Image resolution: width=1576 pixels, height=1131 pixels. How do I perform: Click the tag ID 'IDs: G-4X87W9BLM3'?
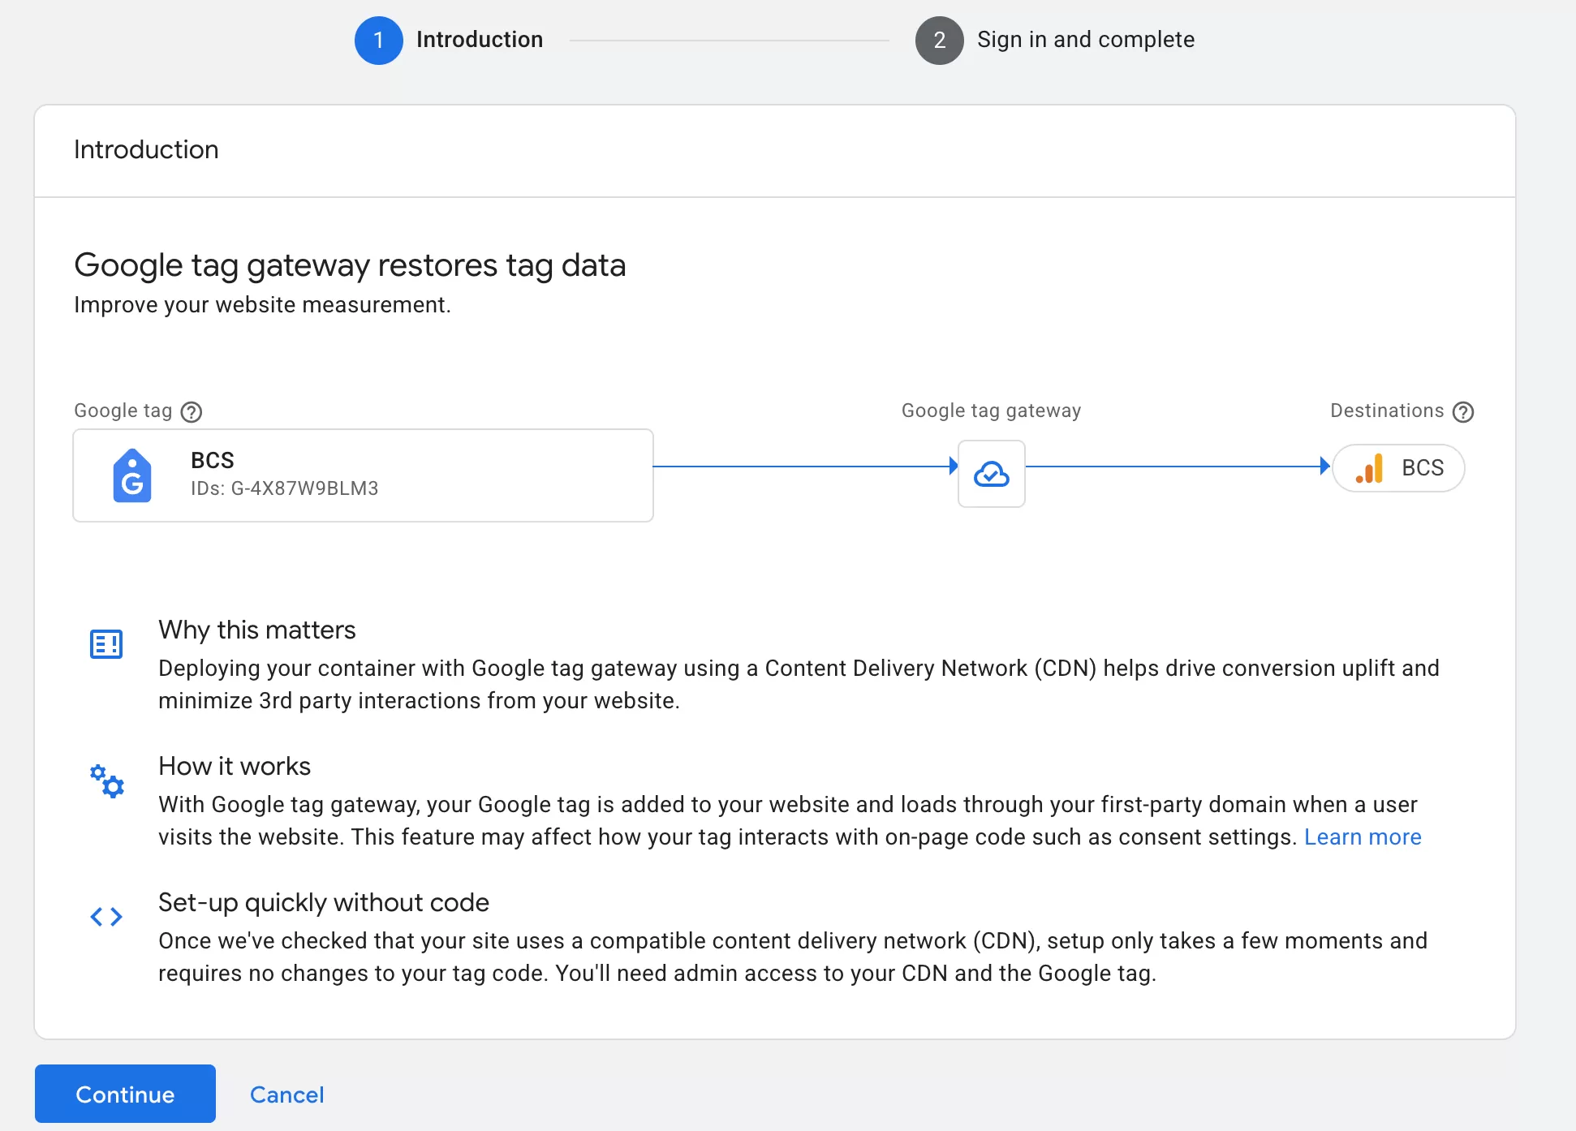[285, 488]
